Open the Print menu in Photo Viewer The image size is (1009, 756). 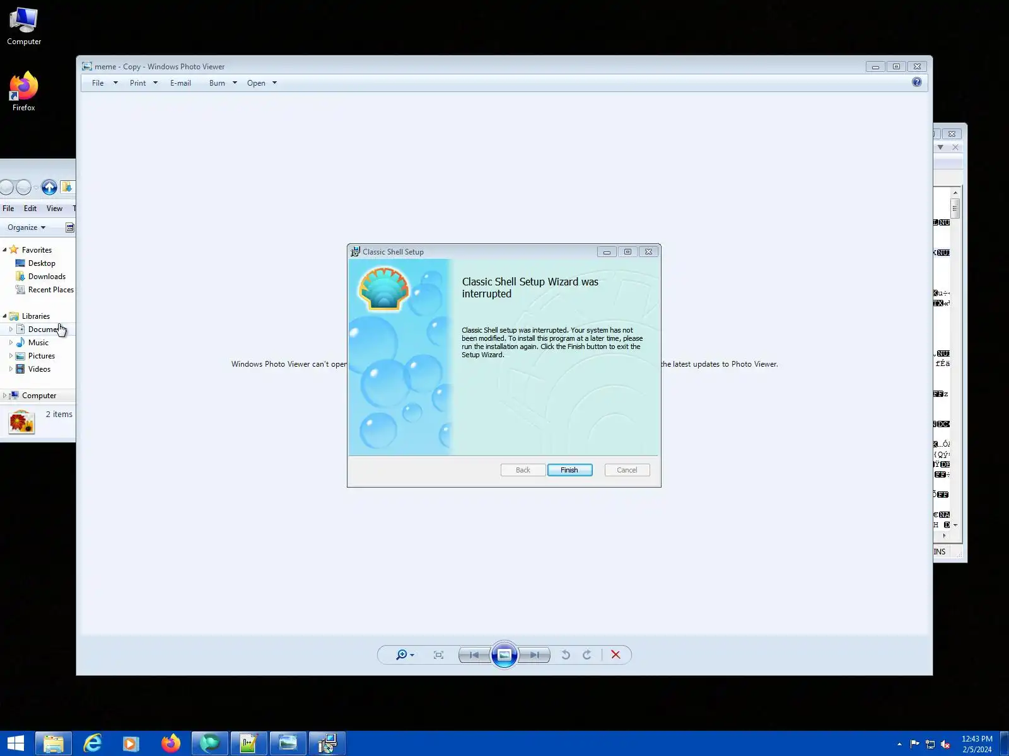tap(143, 83)
